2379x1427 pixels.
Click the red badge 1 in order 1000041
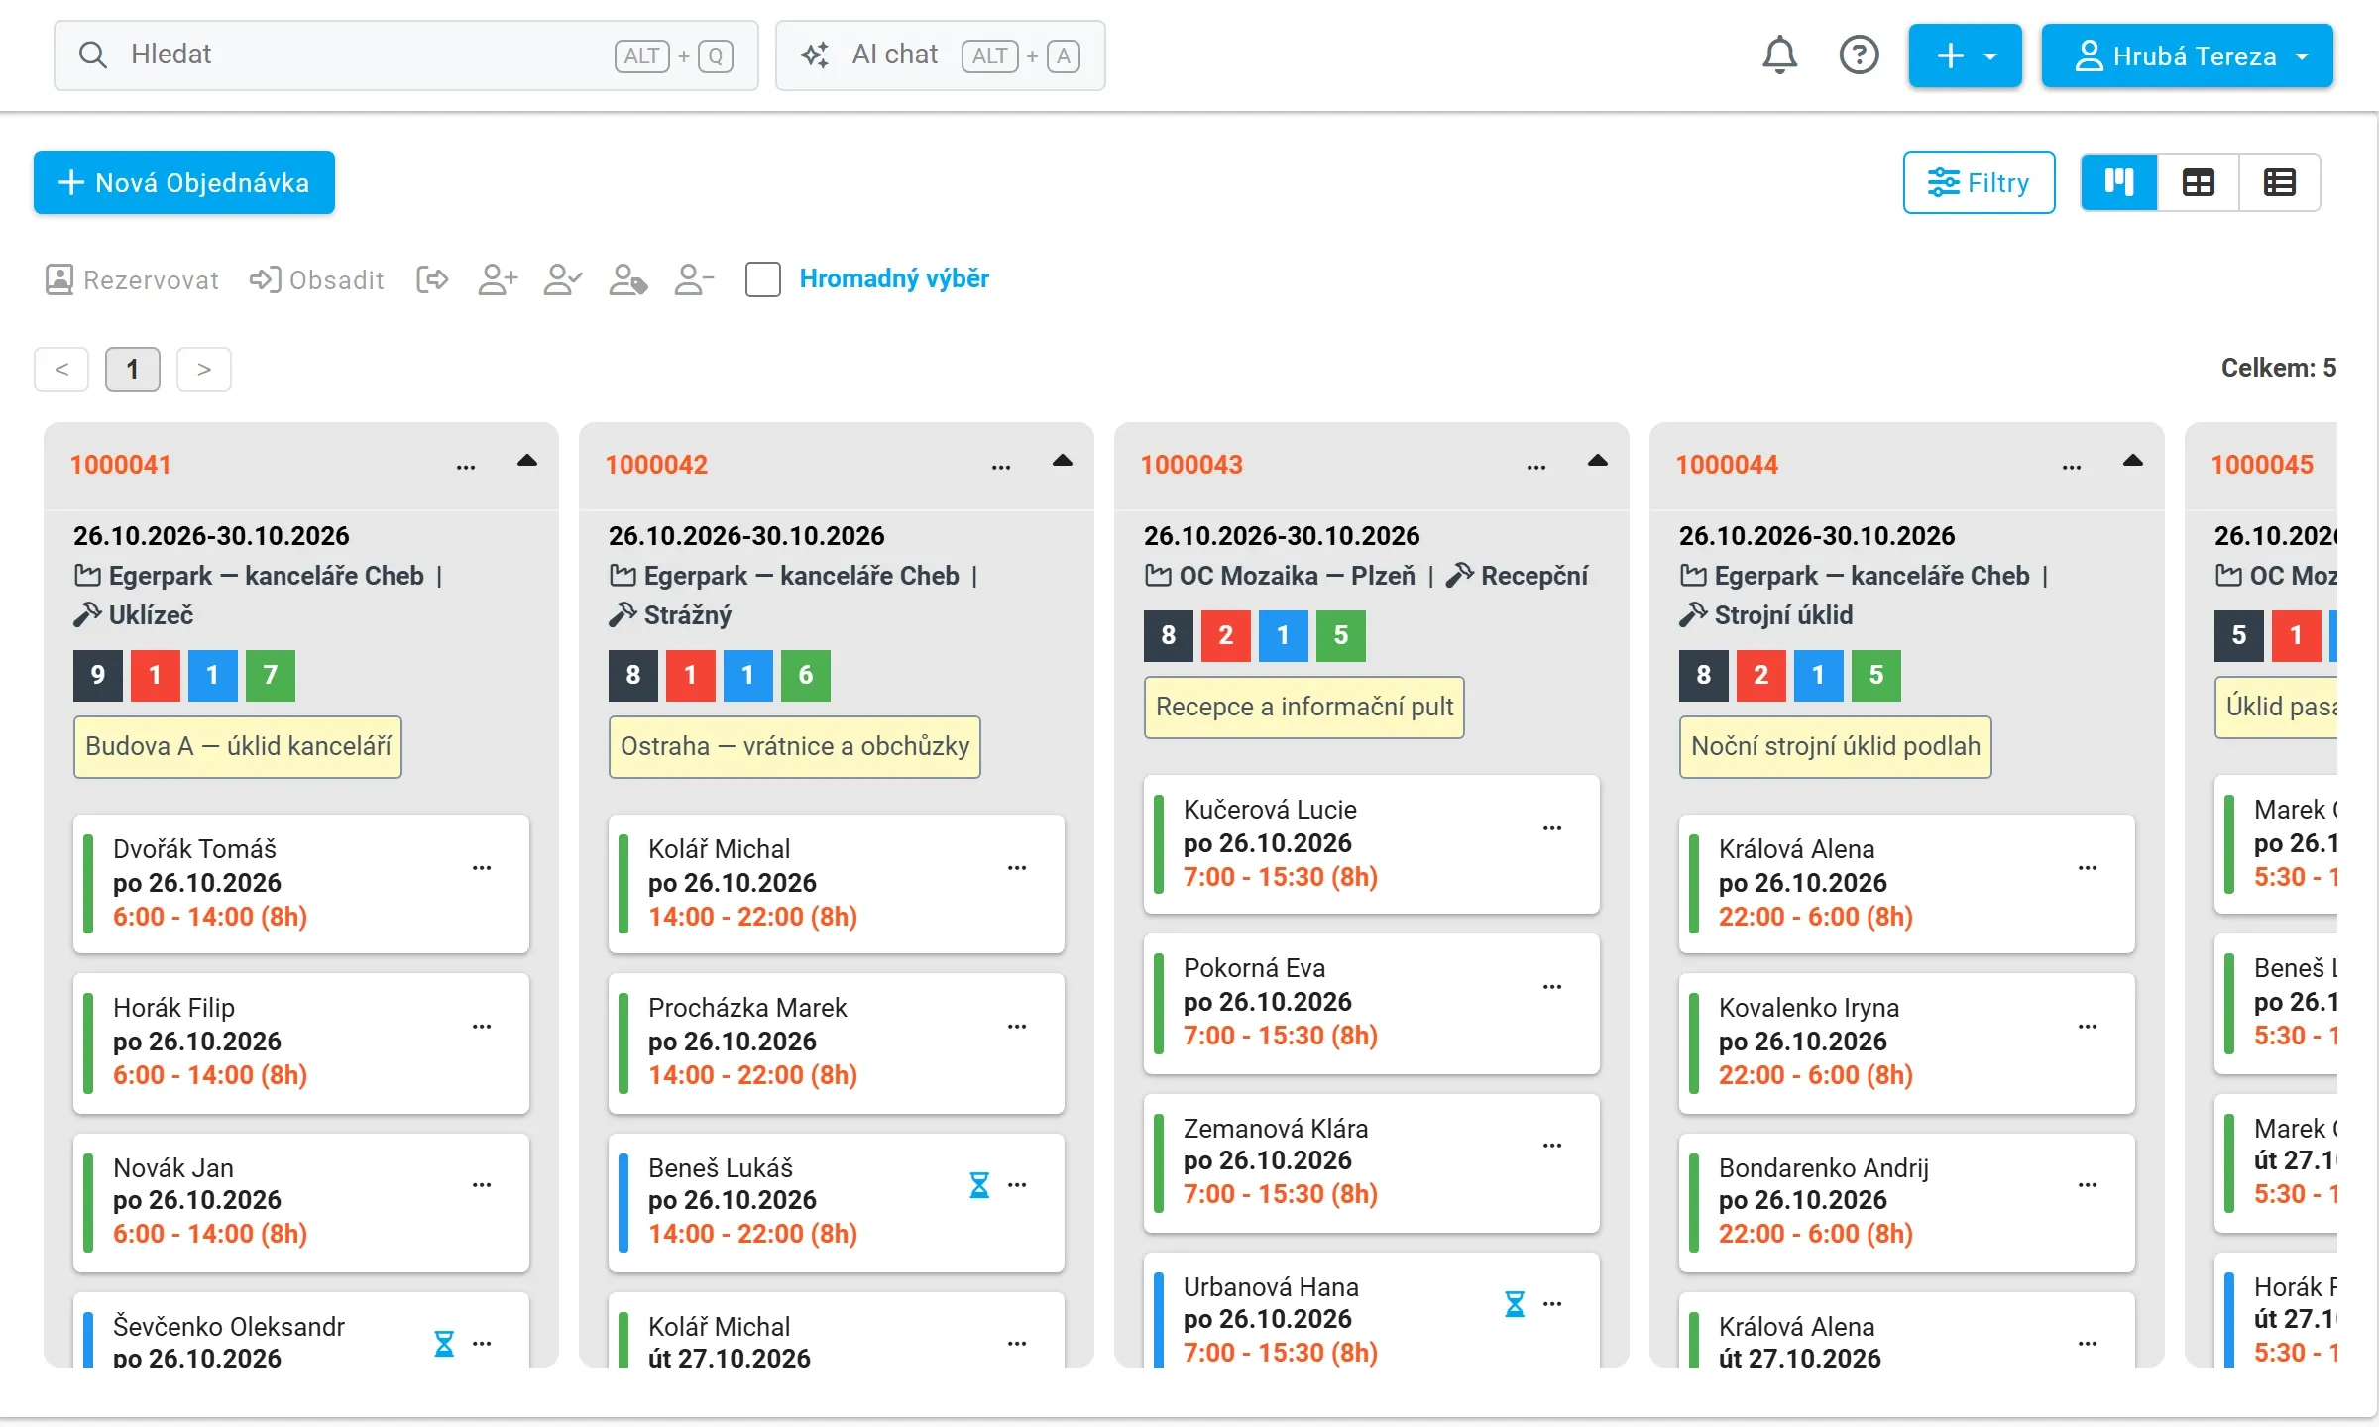[x=156, y=676]
